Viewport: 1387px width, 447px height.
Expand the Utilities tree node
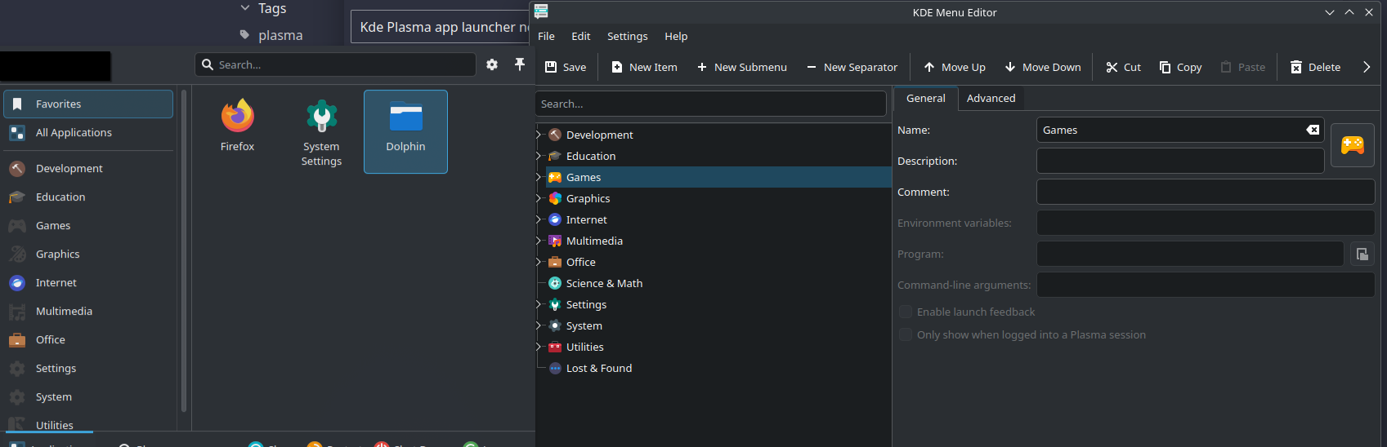click(x=539, y=347)
